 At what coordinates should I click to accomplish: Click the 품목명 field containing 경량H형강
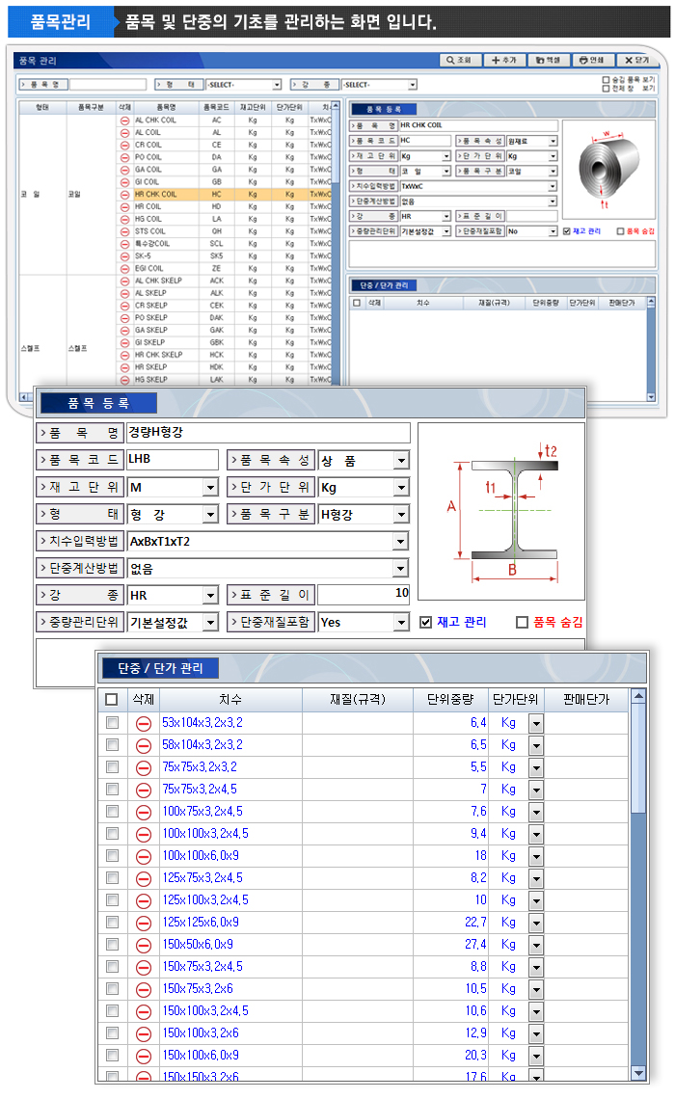[x=268, y=433]
